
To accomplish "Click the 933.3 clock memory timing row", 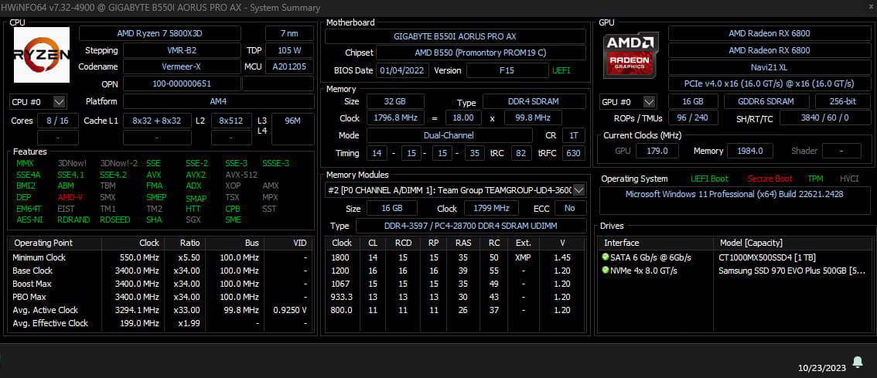I will (x=456, y=297).
